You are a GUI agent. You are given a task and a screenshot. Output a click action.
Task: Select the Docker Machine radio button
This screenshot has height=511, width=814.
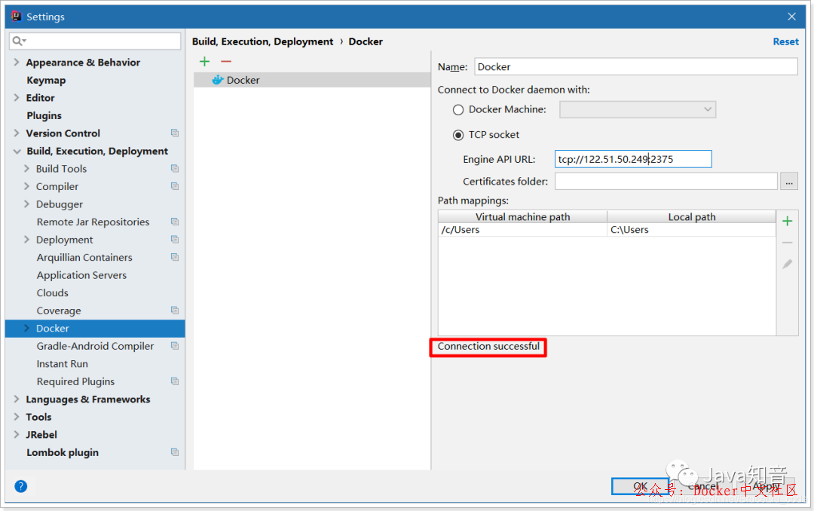point(458,110)
